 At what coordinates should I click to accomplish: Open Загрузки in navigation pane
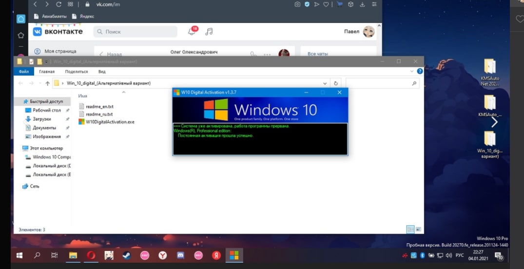pos(38,119)
